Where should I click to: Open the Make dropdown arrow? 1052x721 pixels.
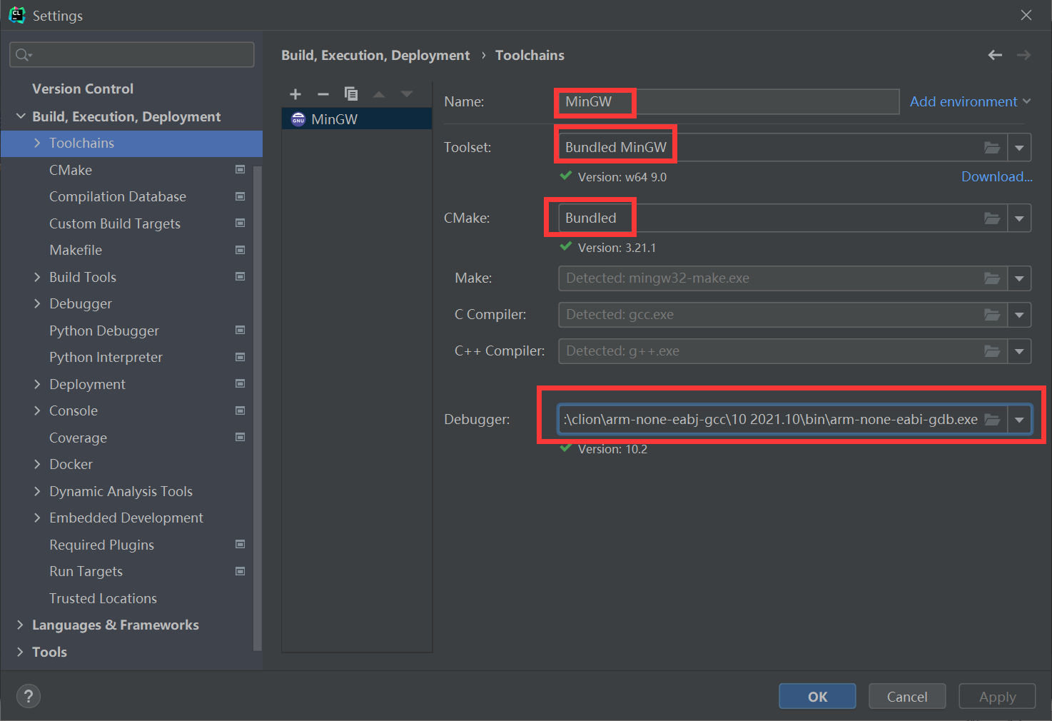[1019, 278]
